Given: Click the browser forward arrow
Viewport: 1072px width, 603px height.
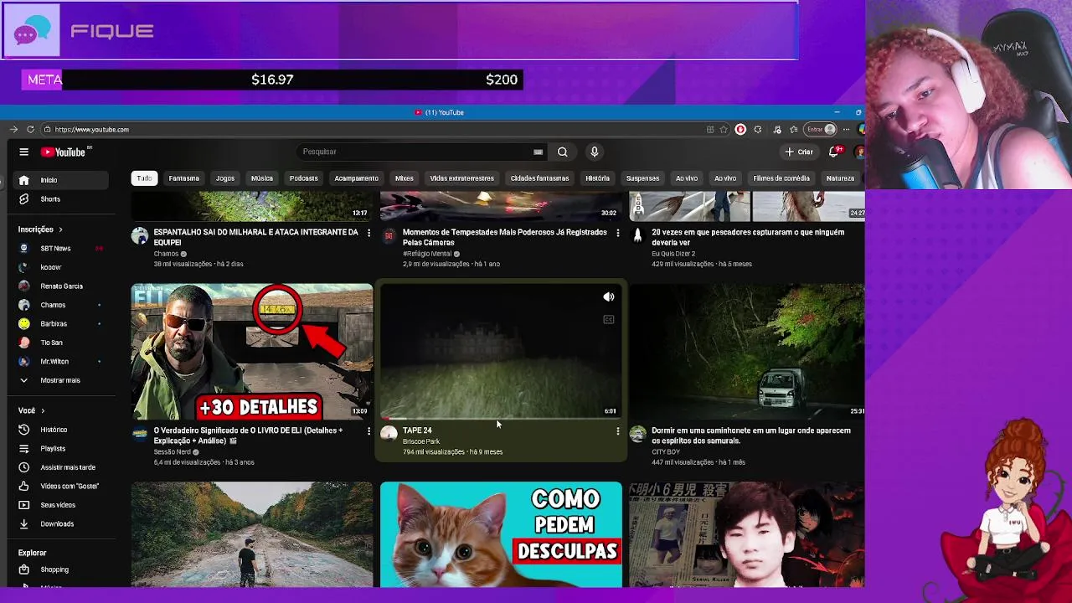Looking at the screenshot, I should point(13,129).
